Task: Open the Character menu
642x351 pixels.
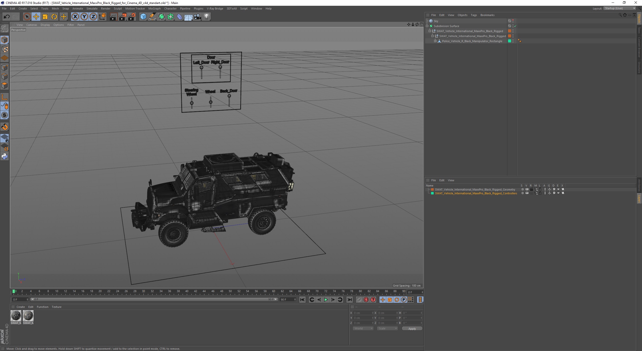Action: coord(170,9)
